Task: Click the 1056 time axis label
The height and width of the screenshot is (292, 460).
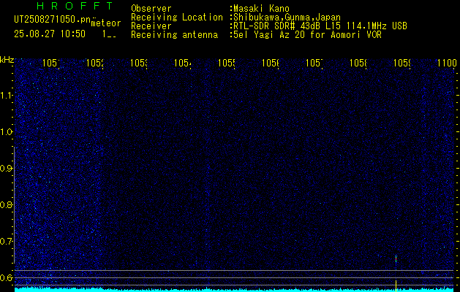Action: point(270,64)
